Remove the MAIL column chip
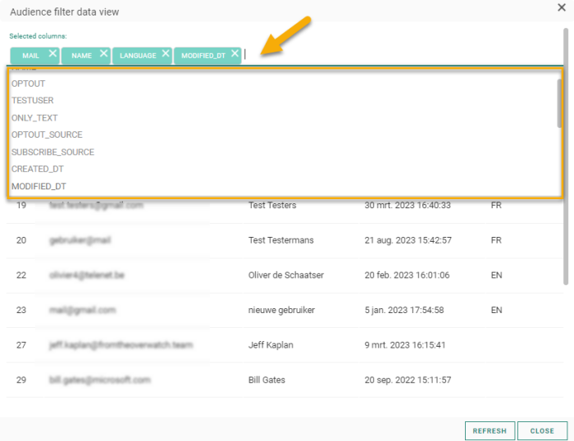The height and width of the screenshot is (441, 574). 52,53
